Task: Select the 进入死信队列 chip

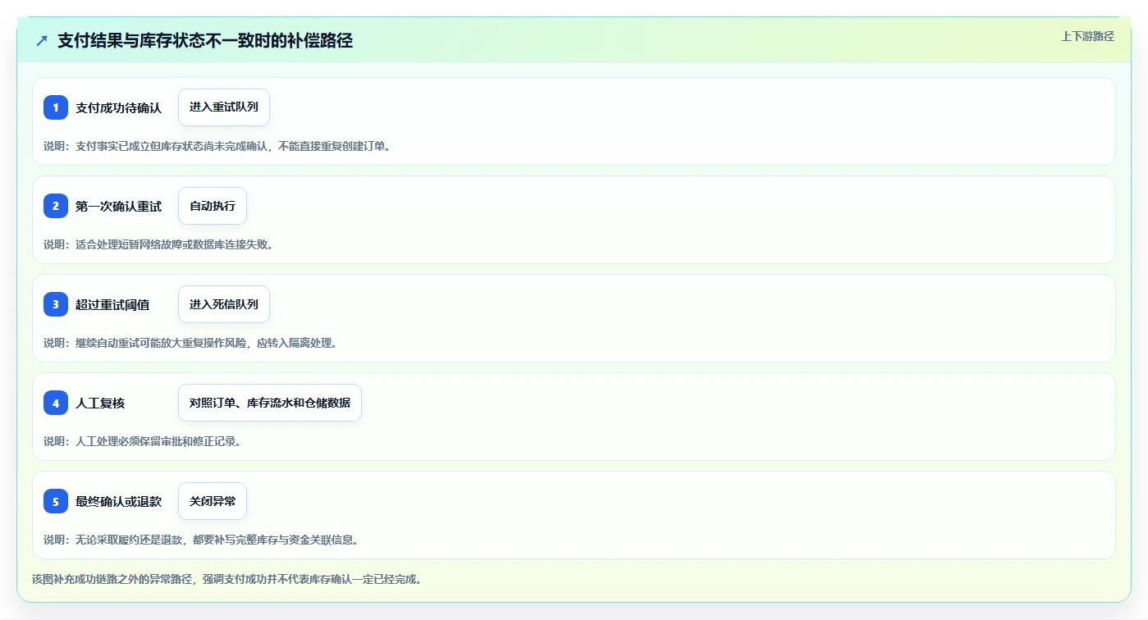Action: (224, 304)
